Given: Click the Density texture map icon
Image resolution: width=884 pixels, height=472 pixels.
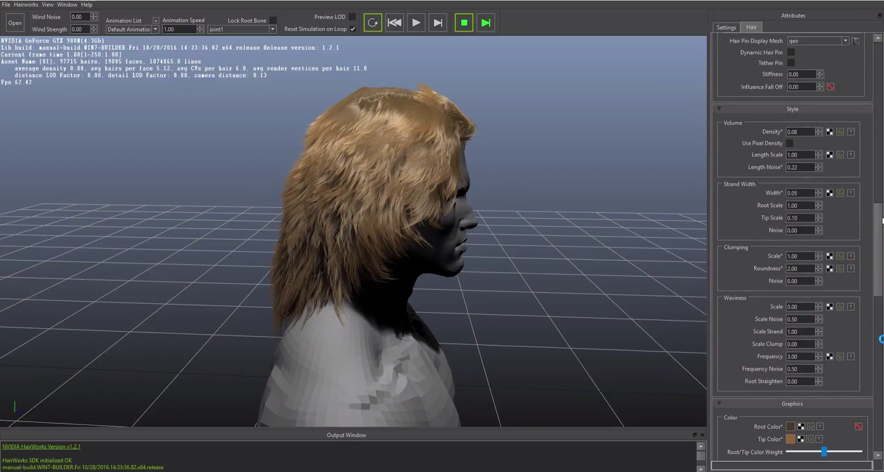Looking at the screenshot, I should click(829, 132).
